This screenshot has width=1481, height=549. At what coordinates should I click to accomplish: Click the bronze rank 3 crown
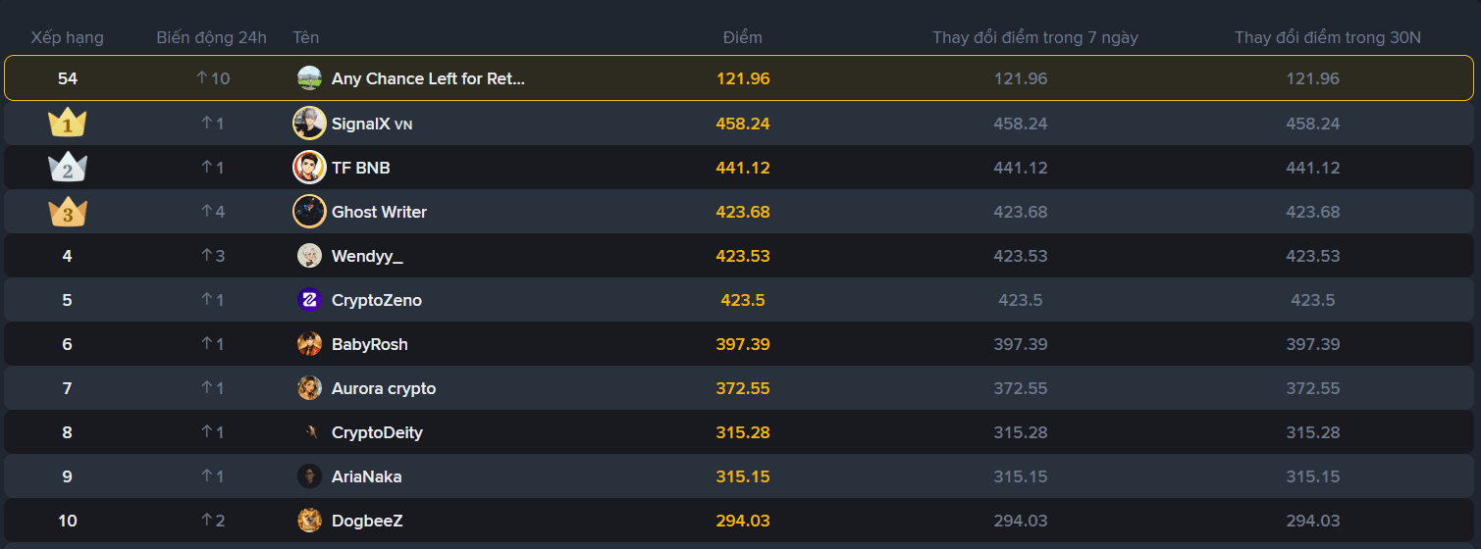click(x=68, y=212)
